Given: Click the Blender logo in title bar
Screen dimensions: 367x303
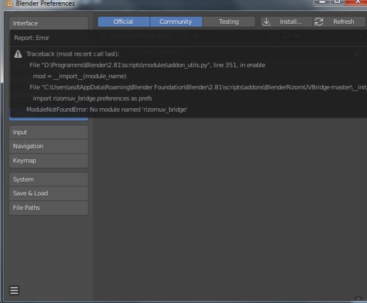Looking at the screenshot, I should [9, 3].
